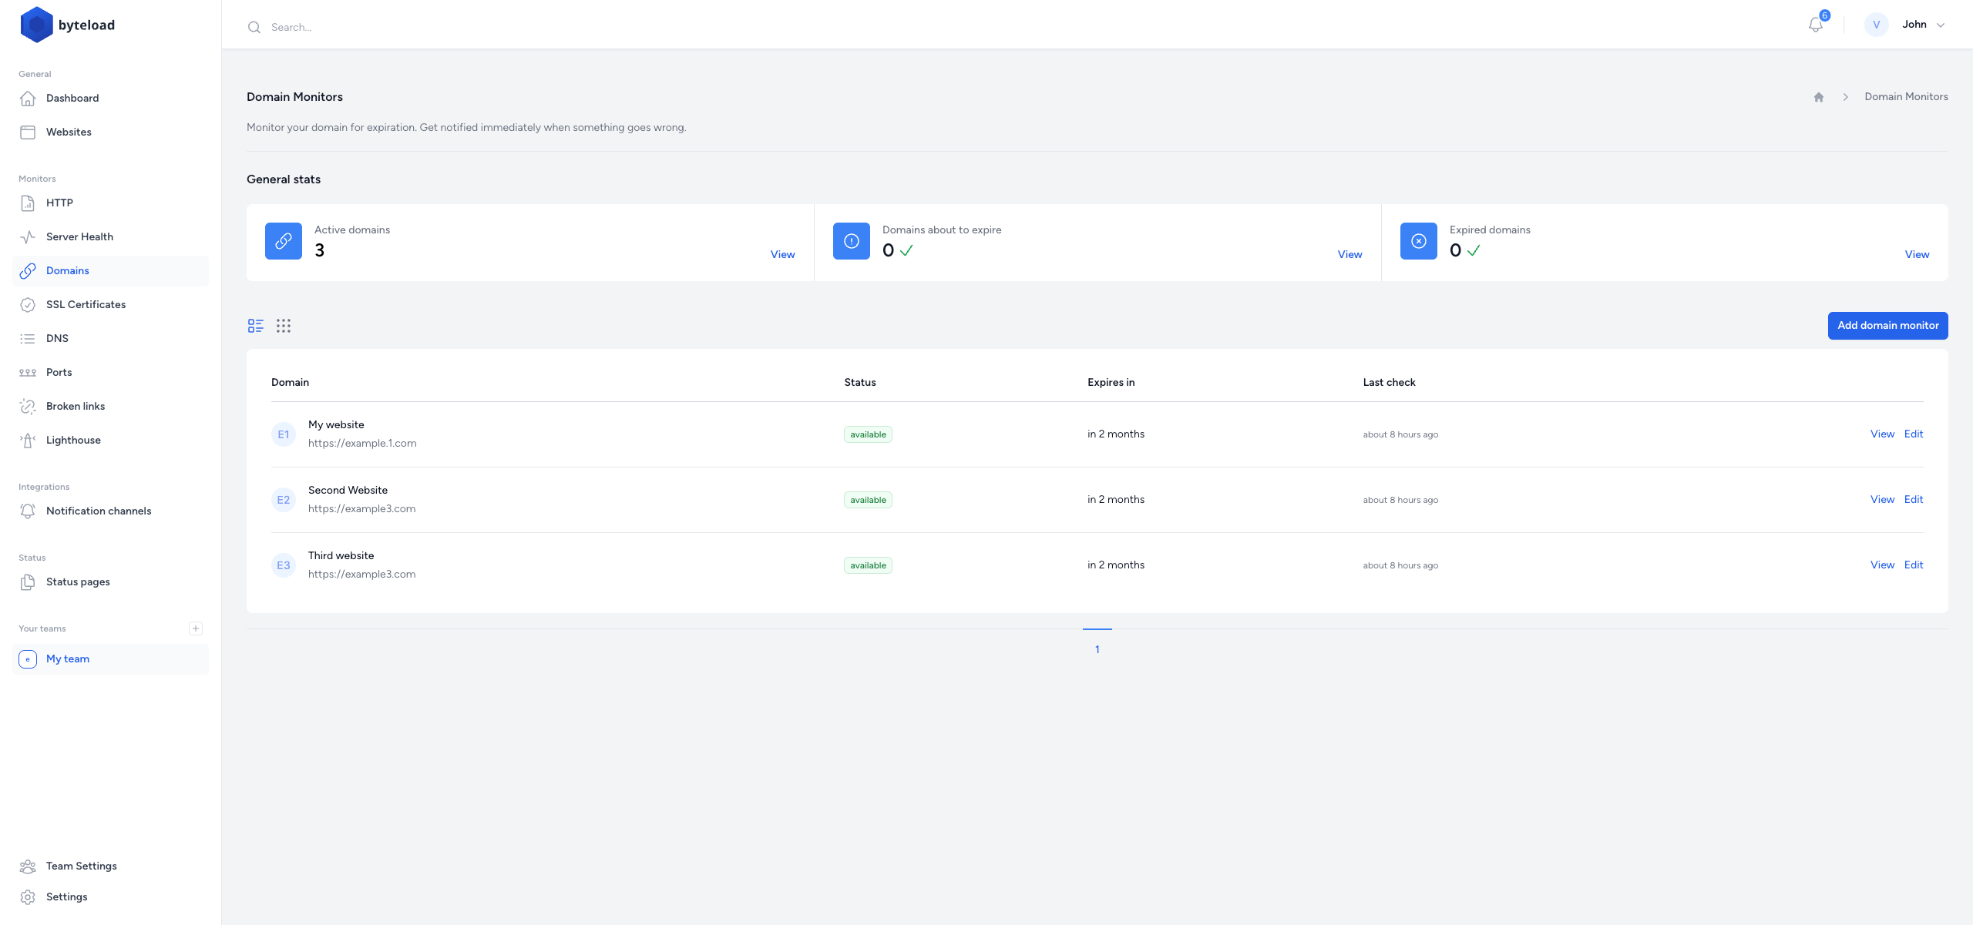Screen dimensions: 1973x925
Task: Open Status pages from sidebar menu
Action: click(77, 581)
